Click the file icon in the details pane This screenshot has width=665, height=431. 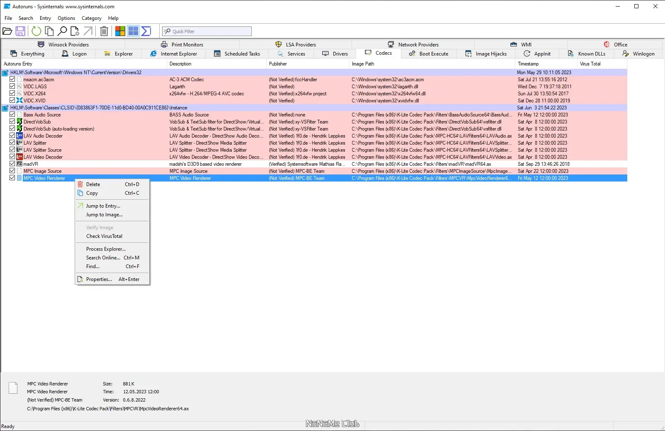pos(13,388)
